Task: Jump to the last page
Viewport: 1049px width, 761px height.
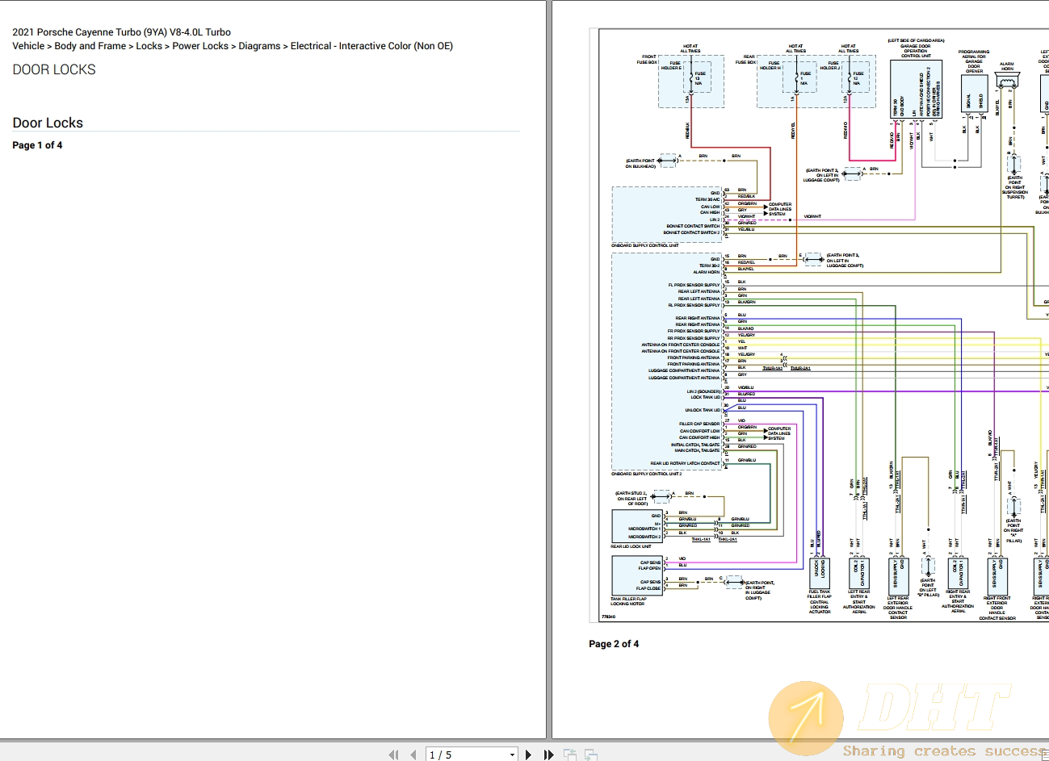Action: point(548,755)
